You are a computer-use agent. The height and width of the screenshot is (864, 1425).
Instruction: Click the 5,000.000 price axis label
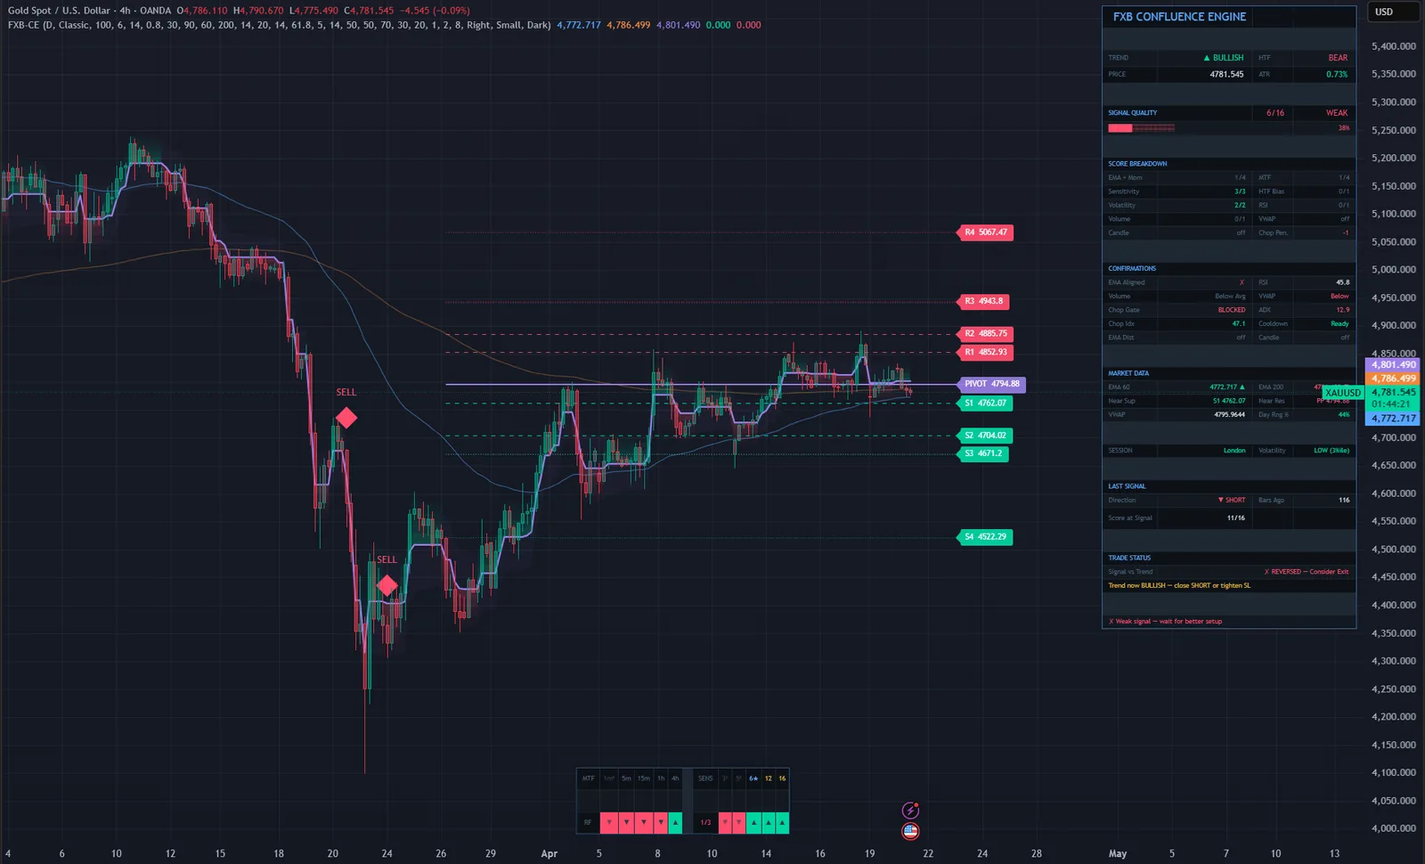coord(1394,269)
